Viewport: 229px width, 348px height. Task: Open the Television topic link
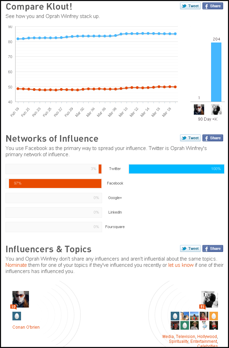(x=186, y=337)
